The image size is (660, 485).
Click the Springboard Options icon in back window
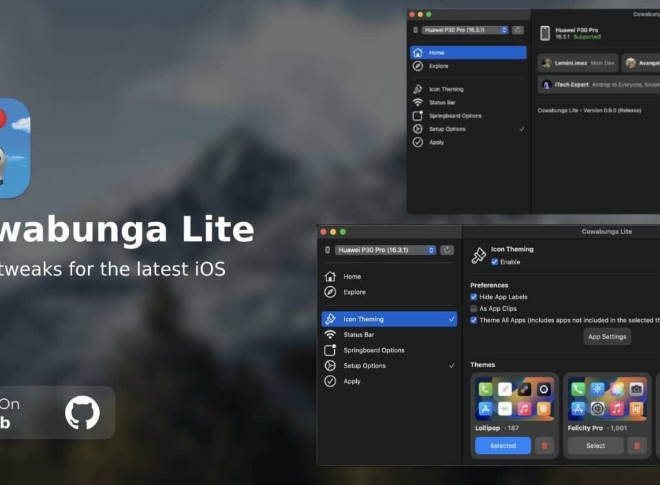[x=417, y=116]
